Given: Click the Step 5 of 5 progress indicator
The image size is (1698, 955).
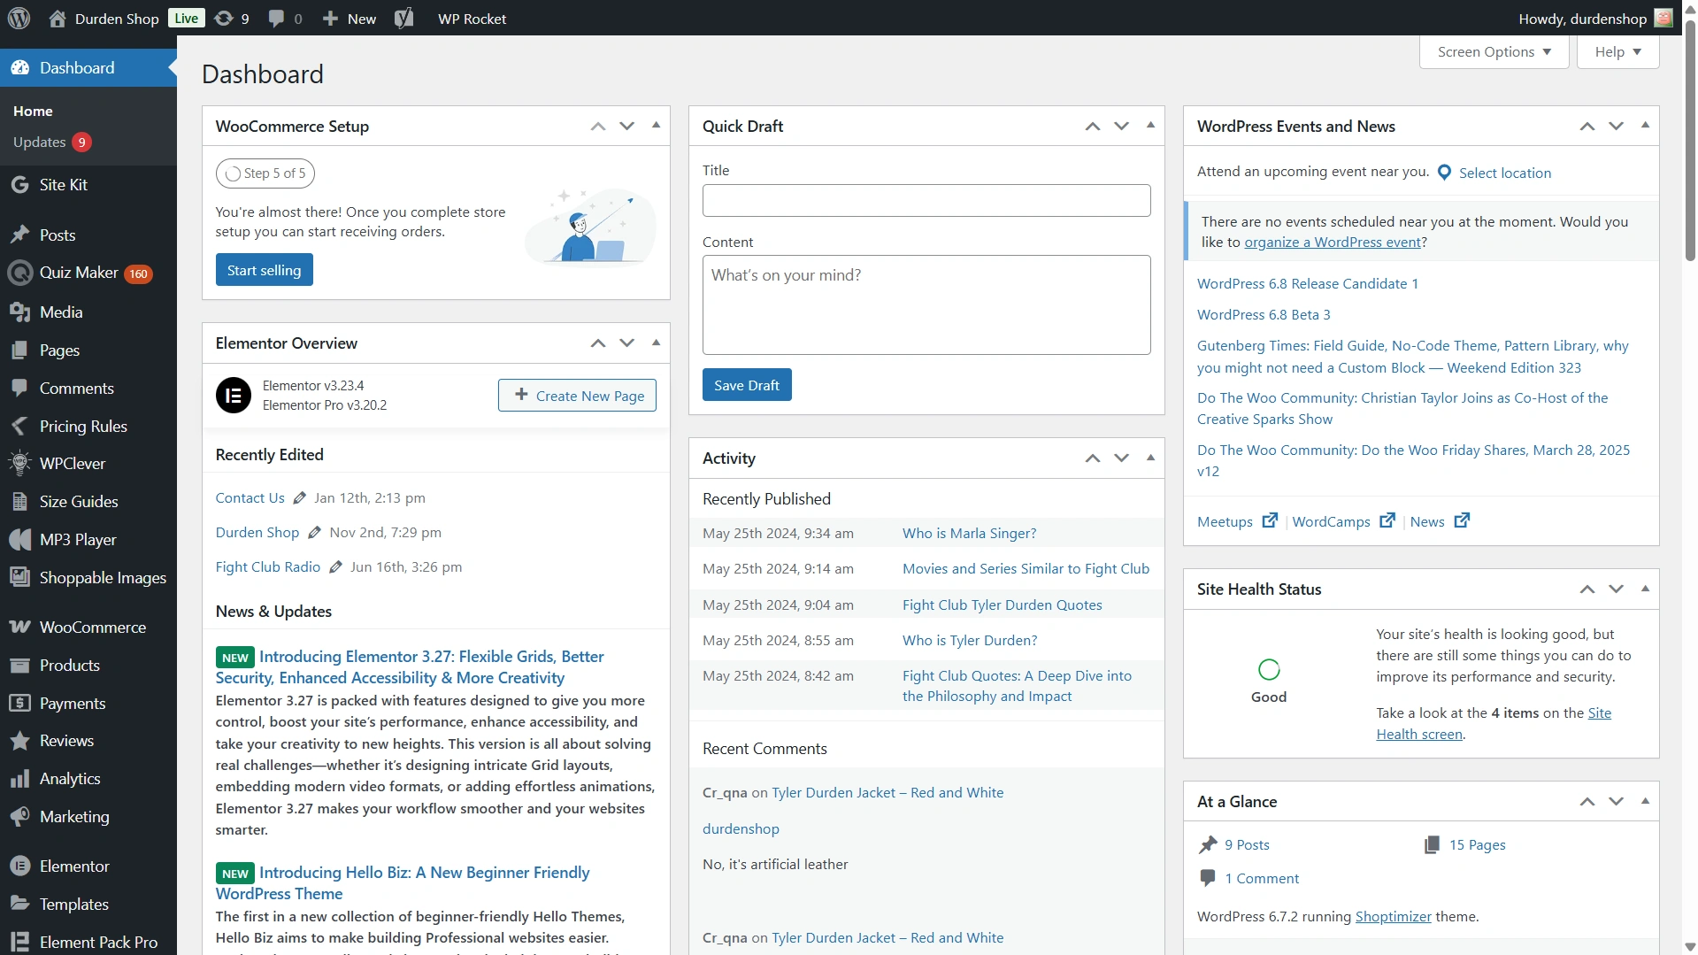Looking at the screenshot, I should (x=265, y=173).
